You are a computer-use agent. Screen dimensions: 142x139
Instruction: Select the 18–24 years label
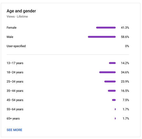pyautogui.click(x=15, y=72)
